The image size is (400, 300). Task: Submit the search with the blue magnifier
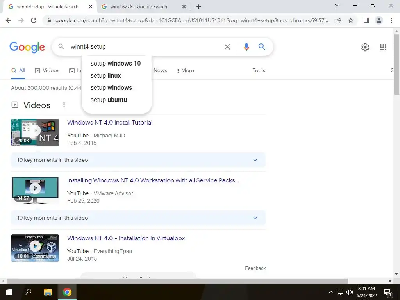262,47
